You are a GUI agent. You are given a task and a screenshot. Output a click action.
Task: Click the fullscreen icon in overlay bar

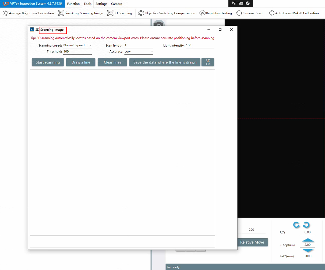[241, 3]
